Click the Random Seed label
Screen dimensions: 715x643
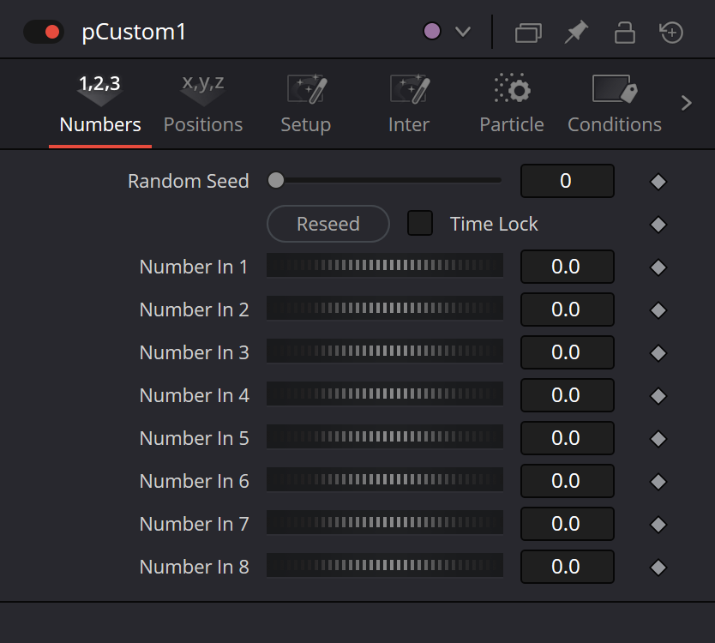(x=189, y=181)
